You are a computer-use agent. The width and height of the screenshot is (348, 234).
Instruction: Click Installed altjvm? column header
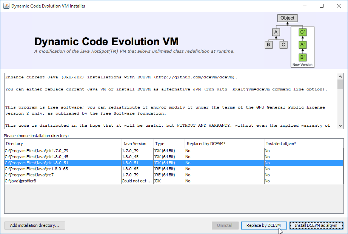click(303, 144)
